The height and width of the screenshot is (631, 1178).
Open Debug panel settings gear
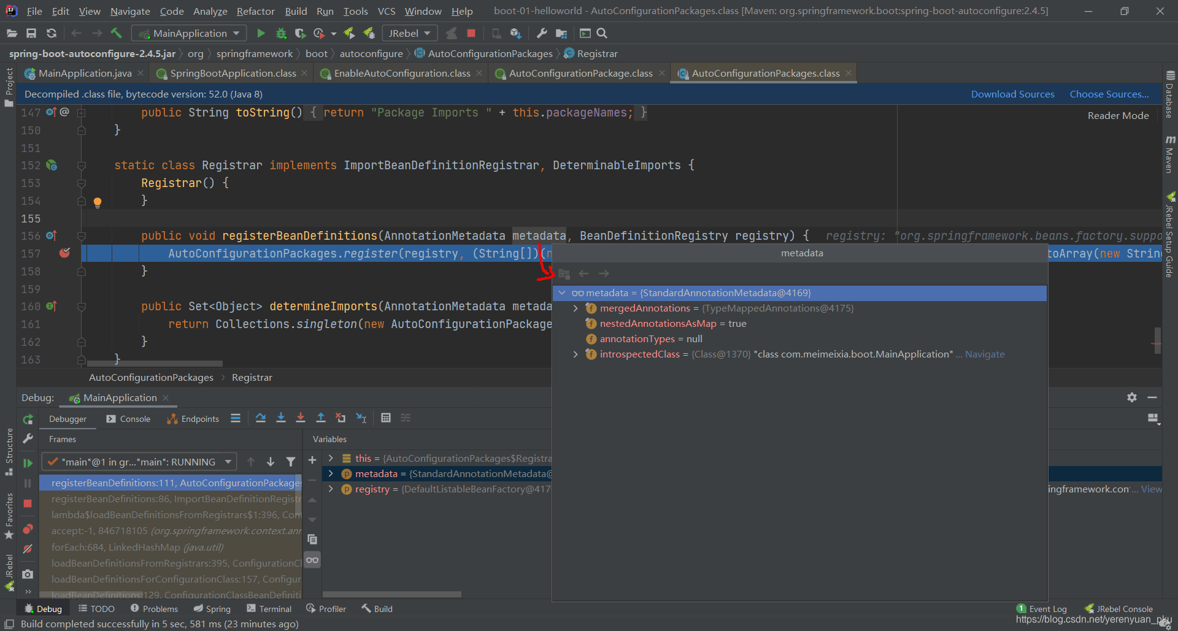1132,397
